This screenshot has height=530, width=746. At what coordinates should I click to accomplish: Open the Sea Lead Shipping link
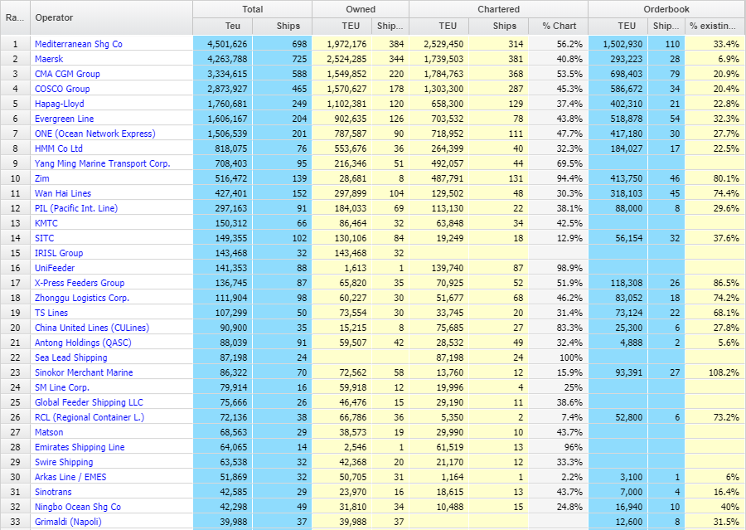coord(70,357)
